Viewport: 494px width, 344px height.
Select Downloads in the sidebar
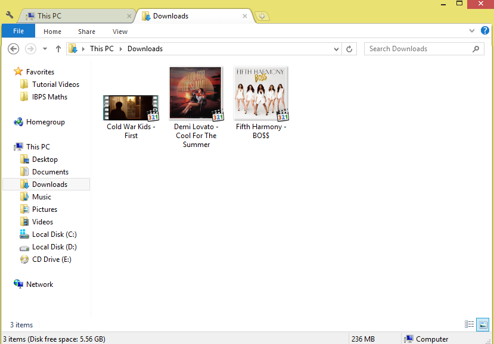tap(46, 184)
